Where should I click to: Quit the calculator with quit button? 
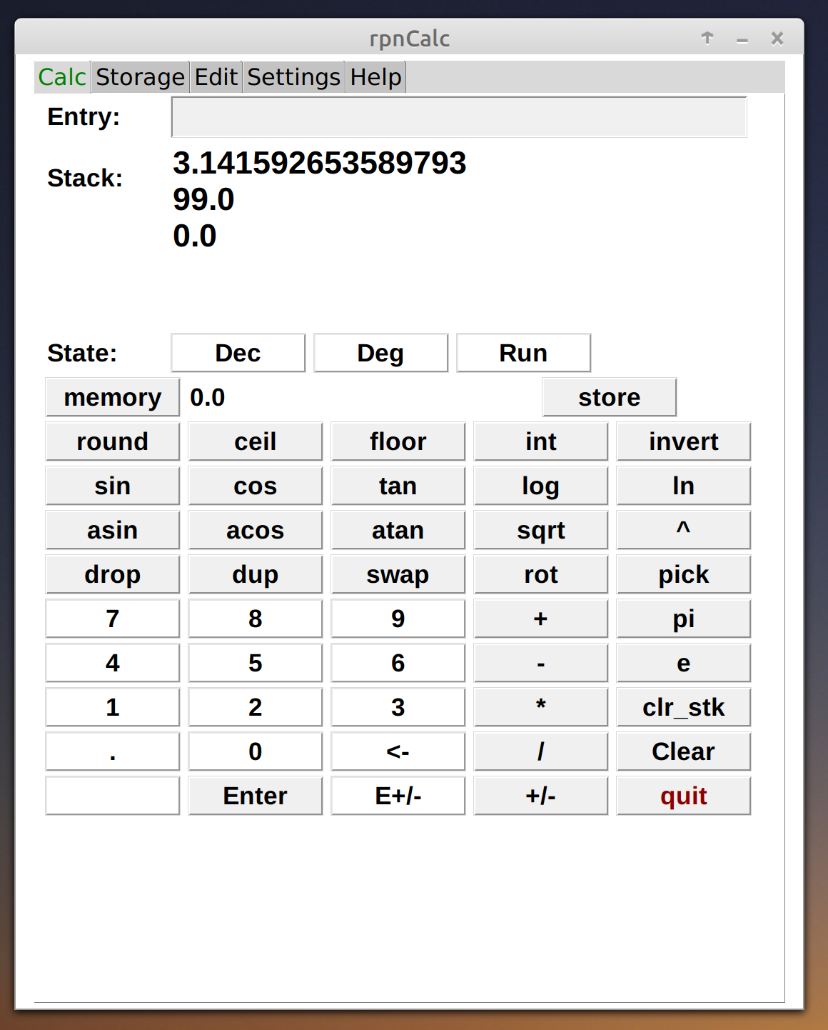[x=682, y=795]
